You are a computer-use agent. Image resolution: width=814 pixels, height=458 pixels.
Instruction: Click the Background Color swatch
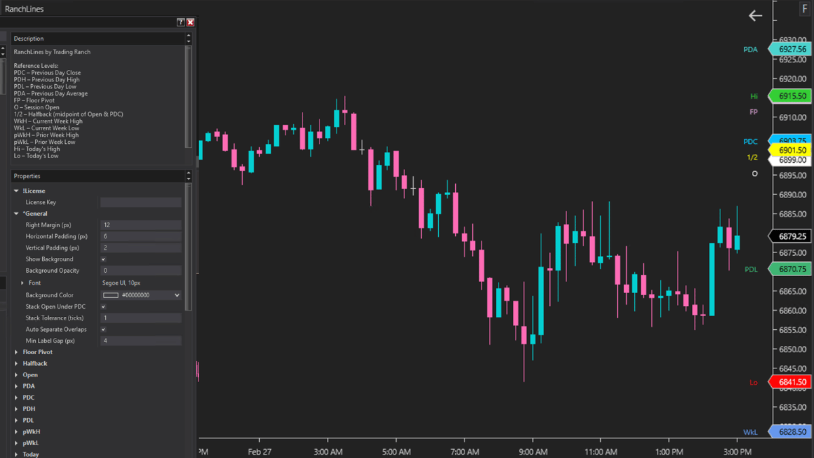[x=111, y=295]
